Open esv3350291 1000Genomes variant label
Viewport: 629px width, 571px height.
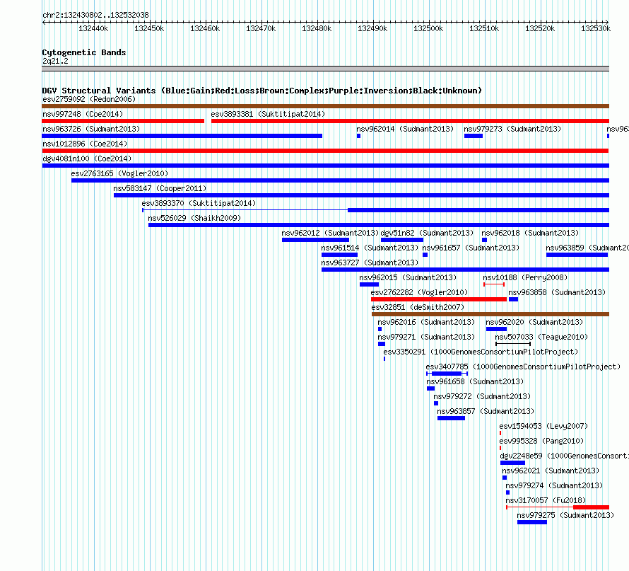pyautogui.click(x=481, y=352)
